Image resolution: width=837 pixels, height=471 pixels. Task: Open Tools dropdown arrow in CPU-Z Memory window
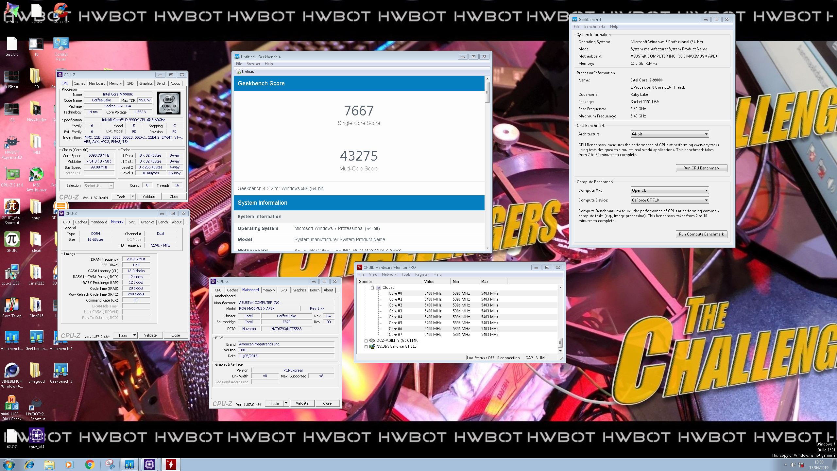(134, 335)
